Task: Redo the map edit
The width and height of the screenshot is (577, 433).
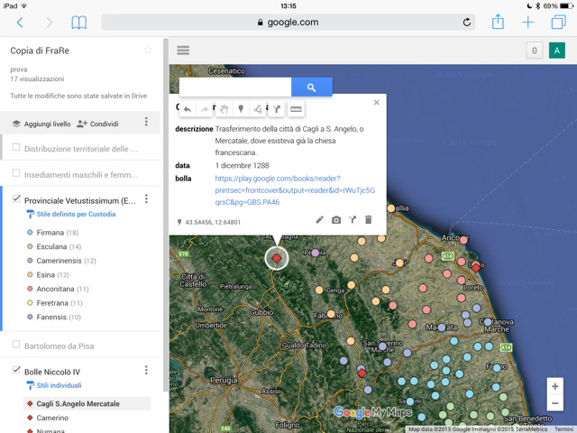Action: click(205, 109)
